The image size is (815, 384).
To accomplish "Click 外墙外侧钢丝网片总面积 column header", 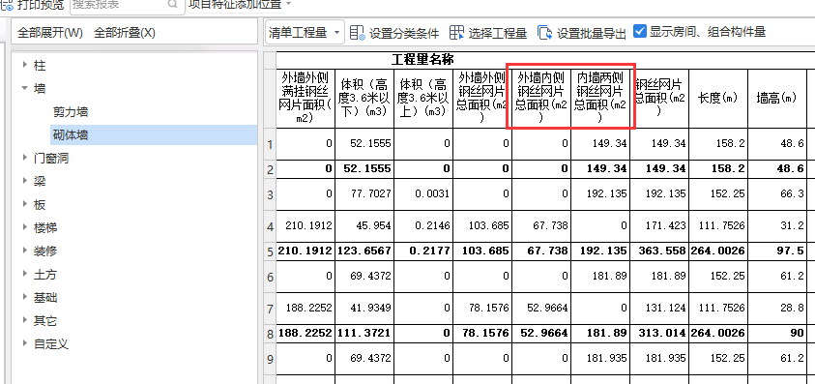I will click(482, 98).
